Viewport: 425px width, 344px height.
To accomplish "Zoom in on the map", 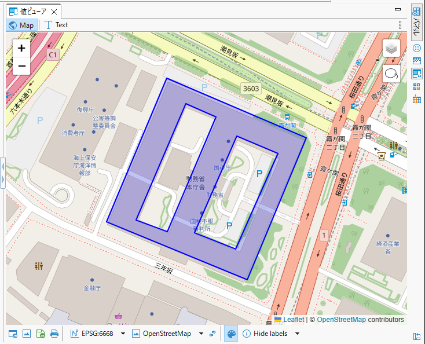I will (x=21, y=48).
